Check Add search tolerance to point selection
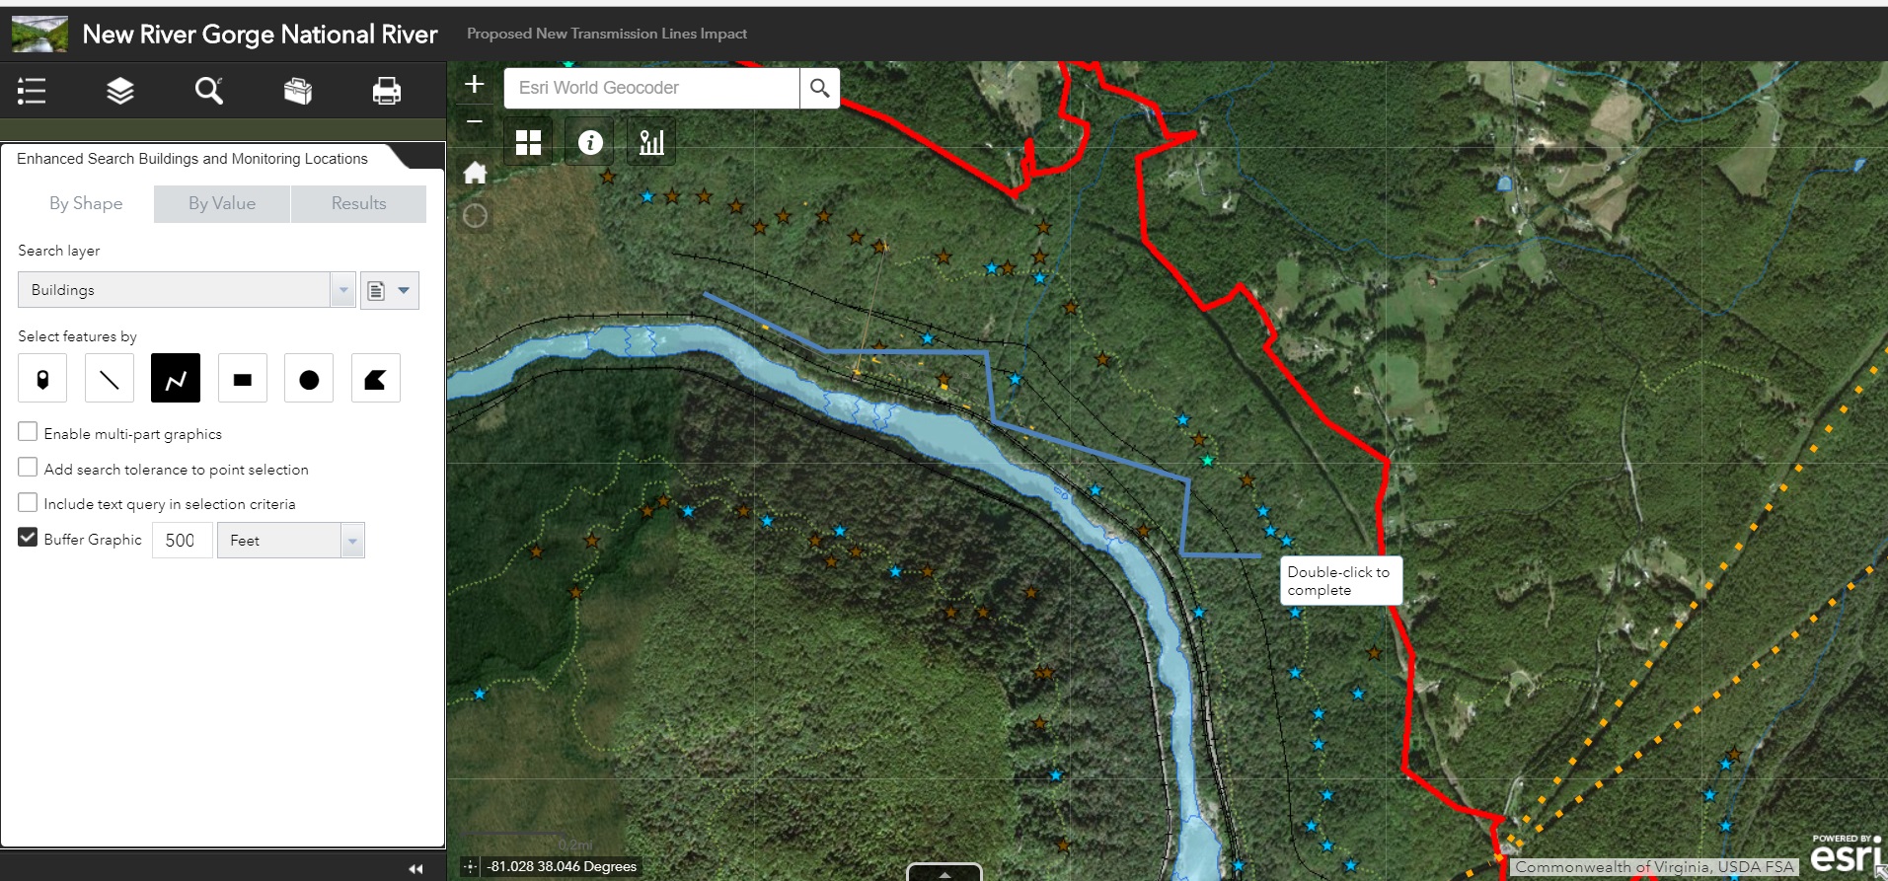This screenshot has width=1888, height=881. (x=29, y=468)
